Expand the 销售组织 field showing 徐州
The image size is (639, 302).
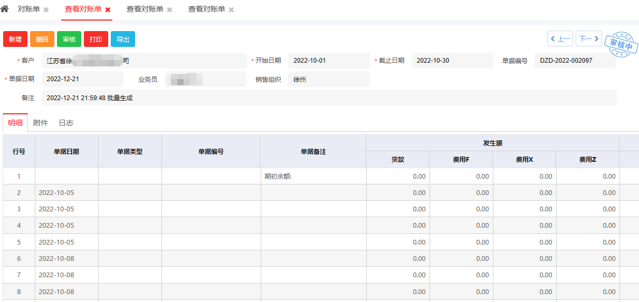tap(328, 80)
